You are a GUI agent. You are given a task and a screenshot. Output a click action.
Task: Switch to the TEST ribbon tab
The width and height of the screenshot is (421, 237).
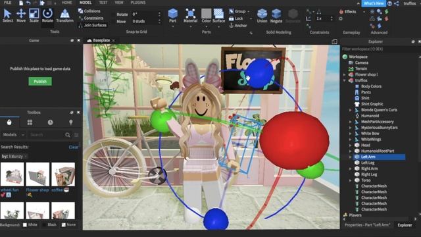click(103, 3)
